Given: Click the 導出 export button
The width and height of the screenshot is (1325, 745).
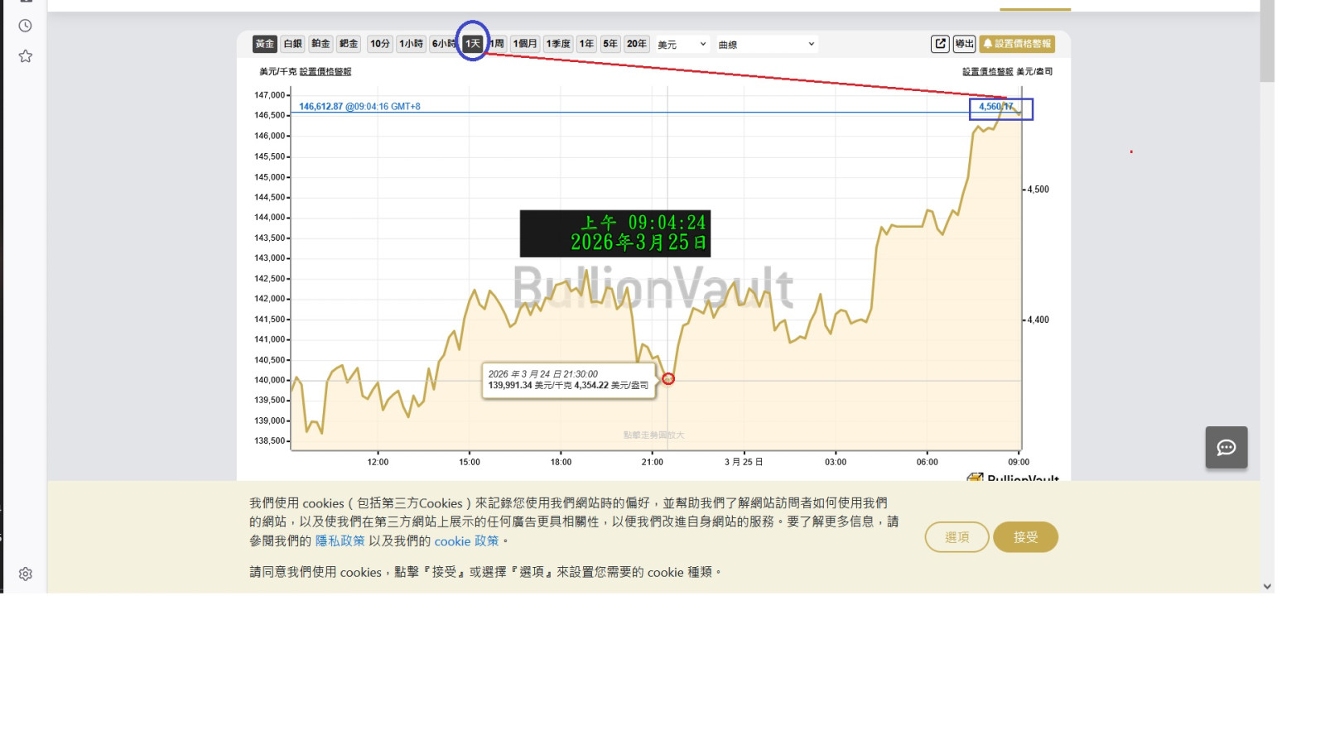Looking at the screenshot, I should 964,44.
